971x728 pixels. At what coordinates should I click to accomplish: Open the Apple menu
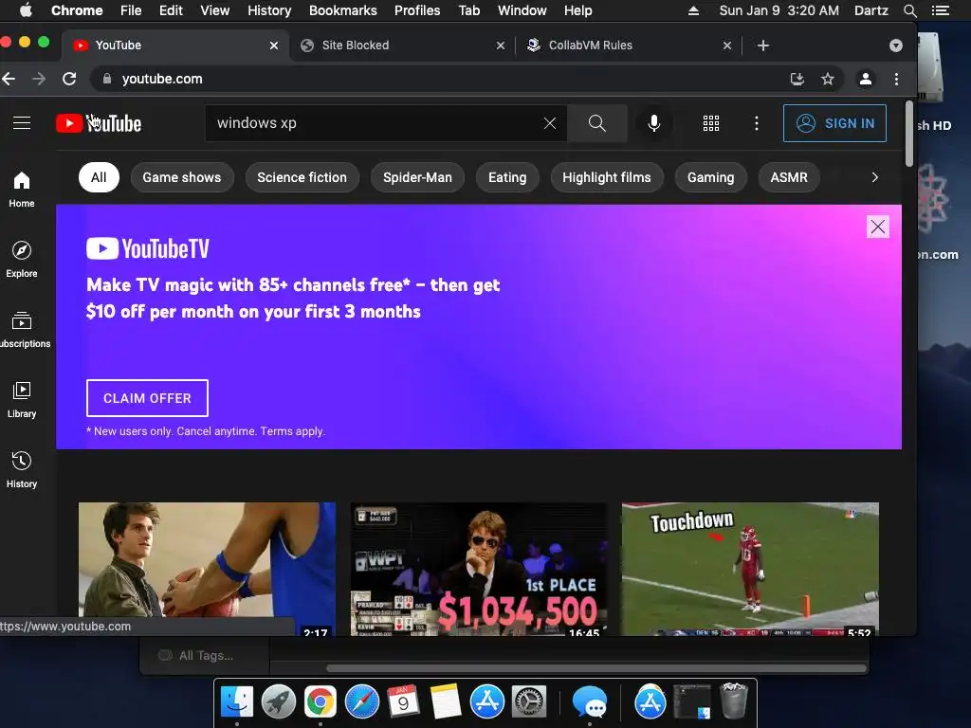pyautogui.click(x=26, y=10)
